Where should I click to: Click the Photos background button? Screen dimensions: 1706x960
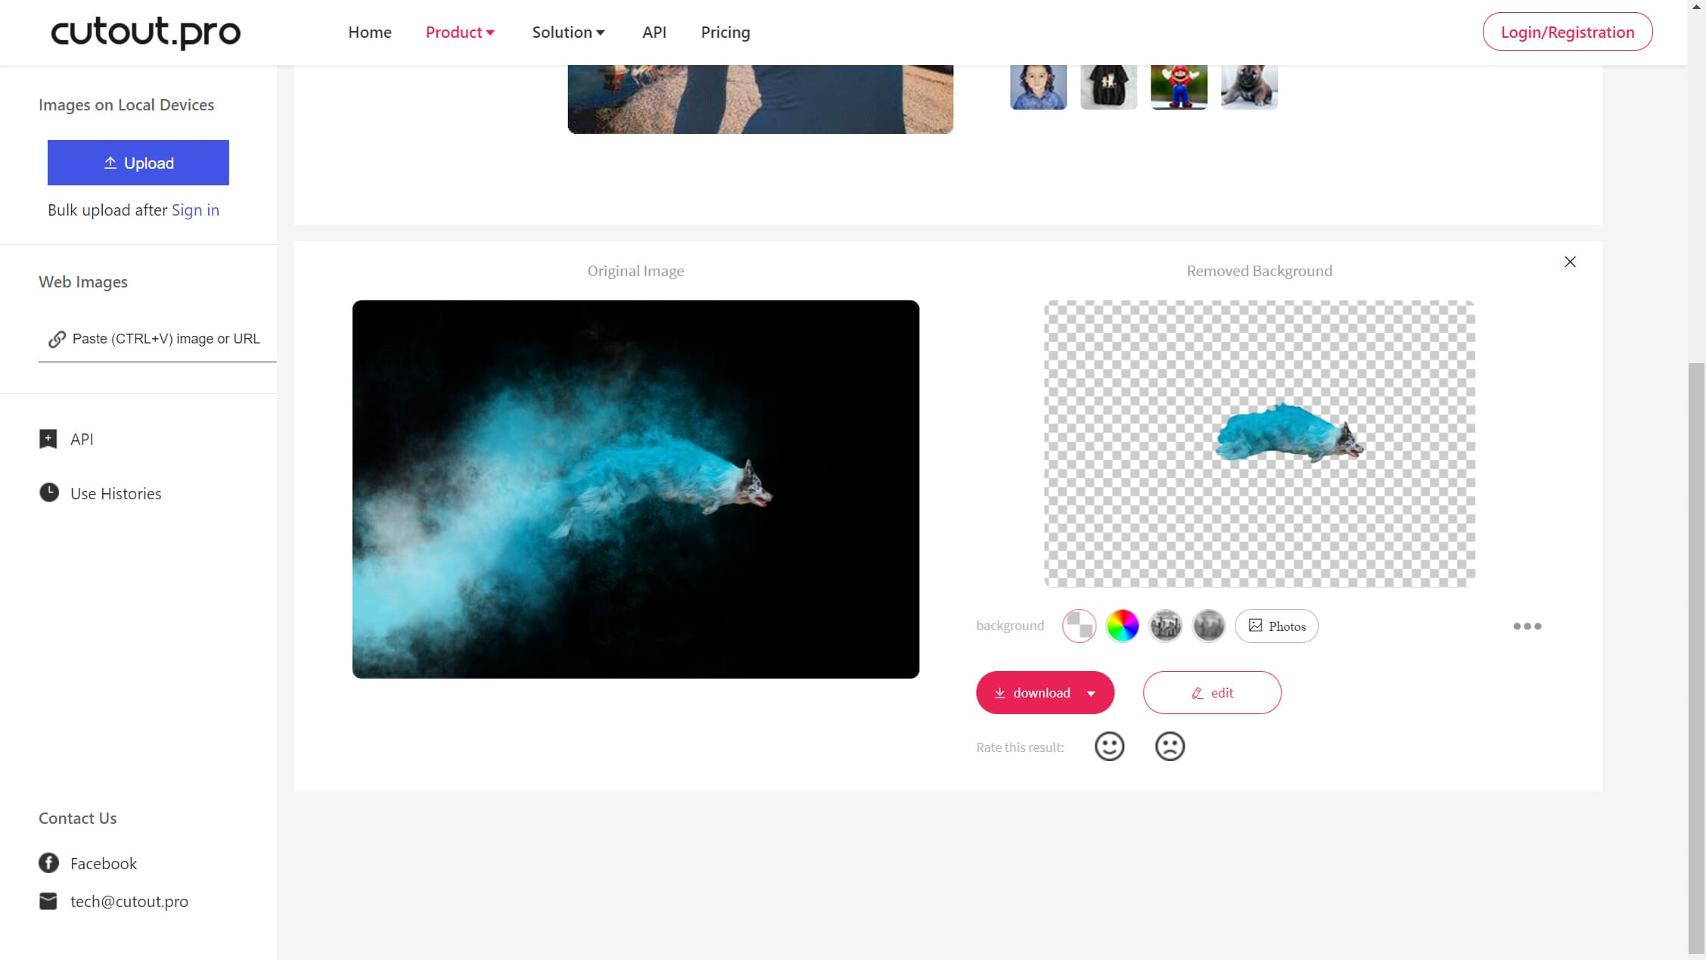coord(1276,626)
